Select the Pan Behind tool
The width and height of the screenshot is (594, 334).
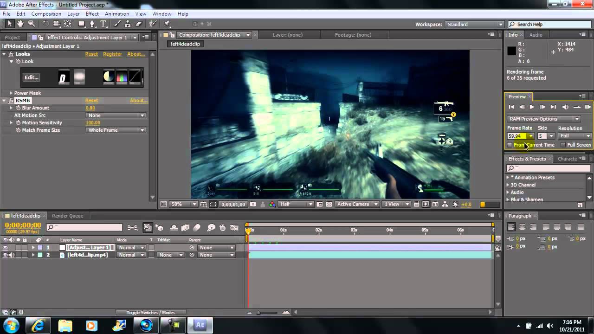coord(68,24)
